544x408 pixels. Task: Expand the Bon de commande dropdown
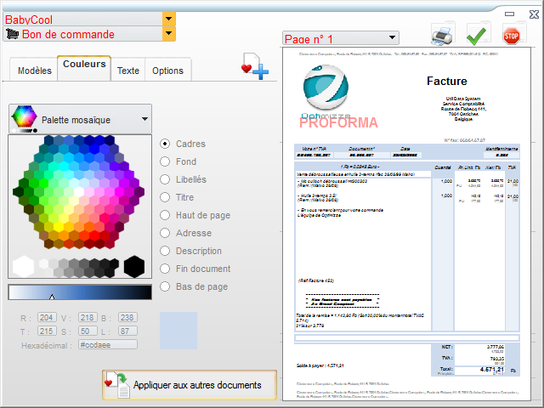tap(169, 34)
